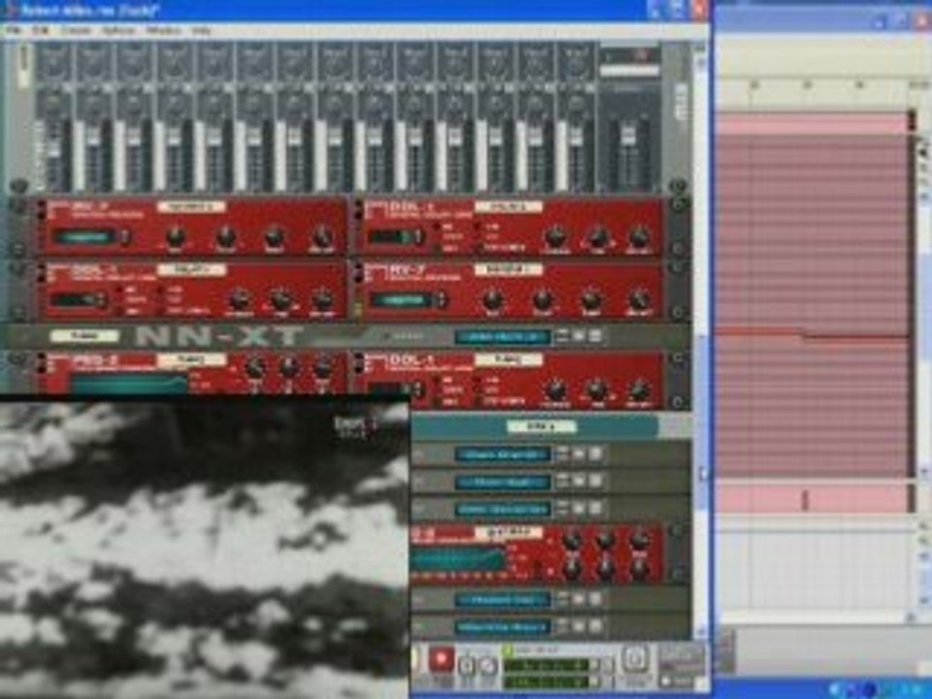Click the browse icon on the topmost folded sampler row
The width and height of the screenshot is (932, 699).
click(579, 454)
